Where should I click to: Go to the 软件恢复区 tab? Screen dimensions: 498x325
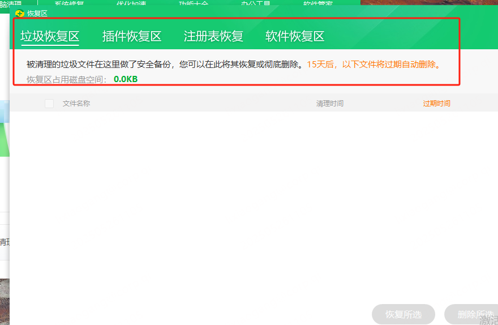pos(295,37)
